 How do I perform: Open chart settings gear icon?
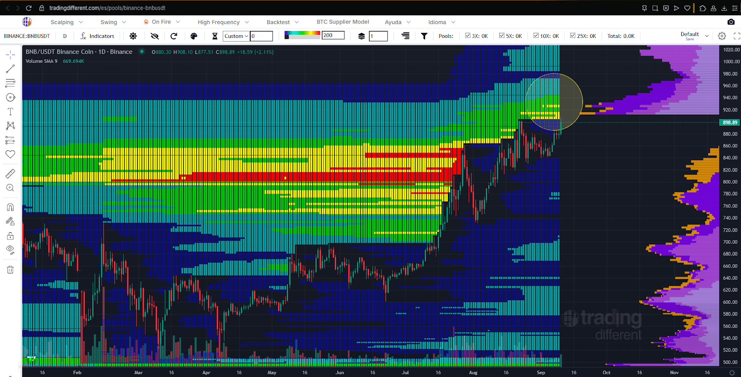point(722,36)
